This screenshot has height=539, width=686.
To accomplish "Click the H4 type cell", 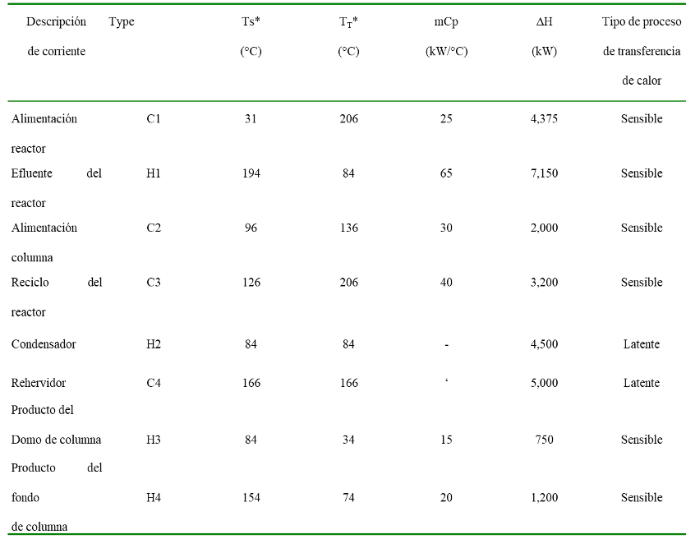I will click(154, 498).
